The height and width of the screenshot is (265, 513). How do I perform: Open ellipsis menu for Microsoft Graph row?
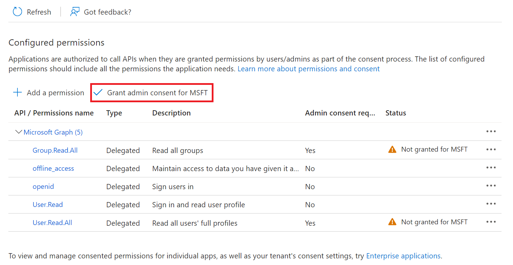click(x=491, y=131)
